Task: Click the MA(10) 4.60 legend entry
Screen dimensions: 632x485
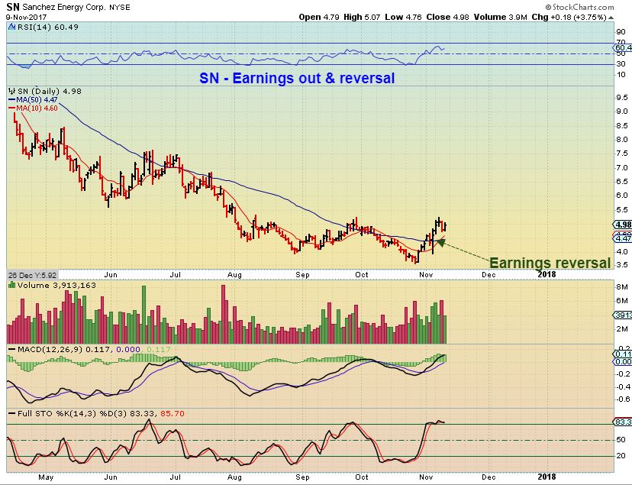Action: [33, 108]
